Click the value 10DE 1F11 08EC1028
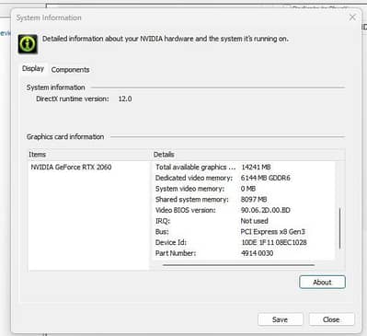This screenshot has width=367, height=336. tap(274, 242)
